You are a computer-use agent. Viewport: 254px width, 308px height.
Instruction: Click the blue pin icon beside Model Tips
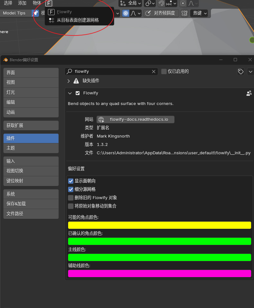pyautogui.click(x=35, y=13)
